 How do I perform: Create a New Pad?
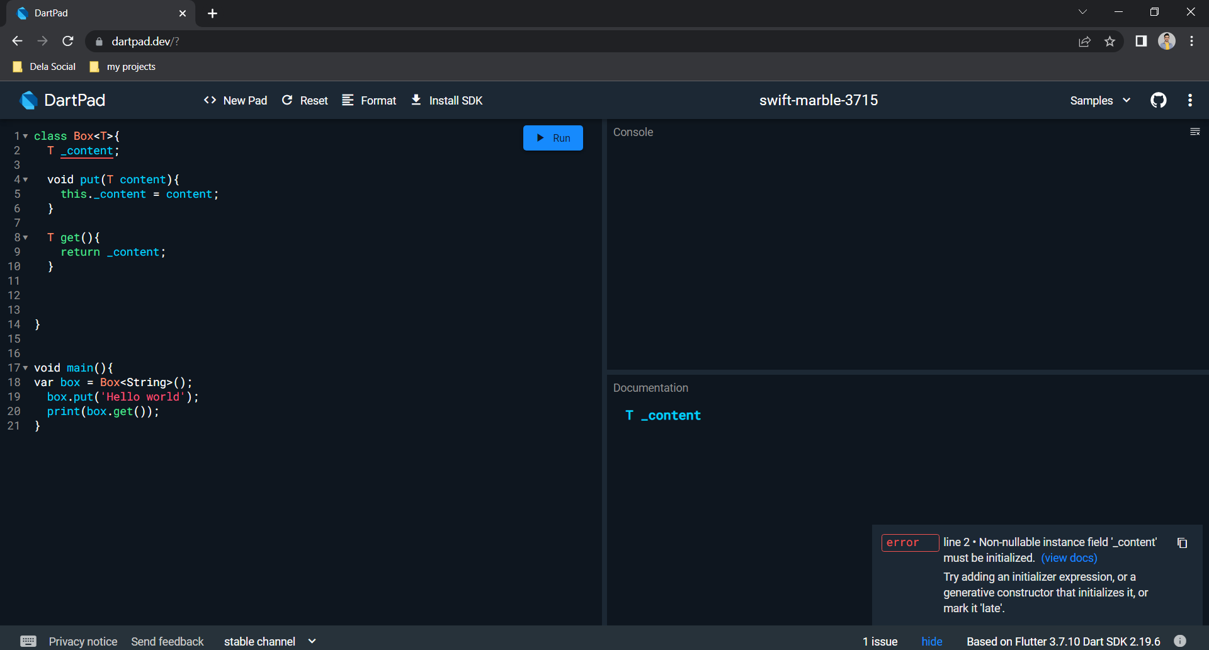(x=236, y=100)
